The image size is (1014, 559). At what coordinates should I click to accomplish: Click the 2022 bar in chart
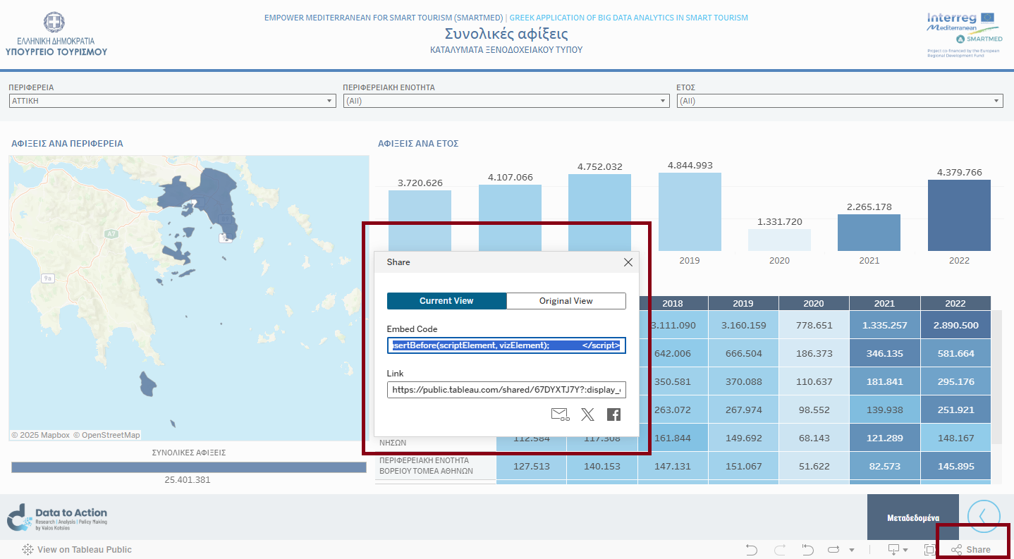(x=959, y=215)
